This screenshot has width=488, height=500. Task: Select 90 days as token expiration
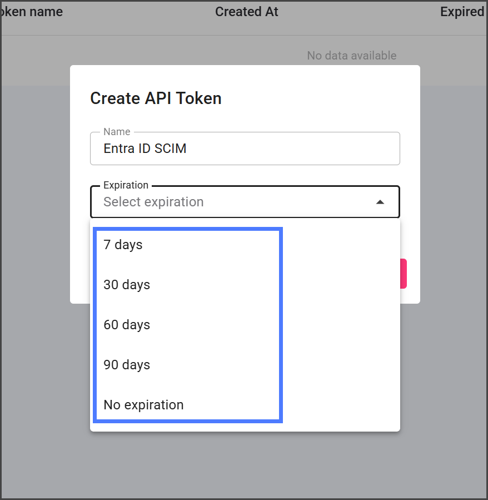[127, 365]
